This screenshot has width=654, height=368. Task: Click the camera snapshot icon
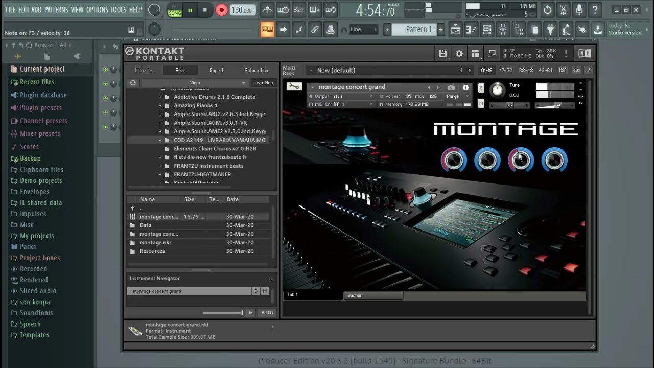[x=451, y=87]
